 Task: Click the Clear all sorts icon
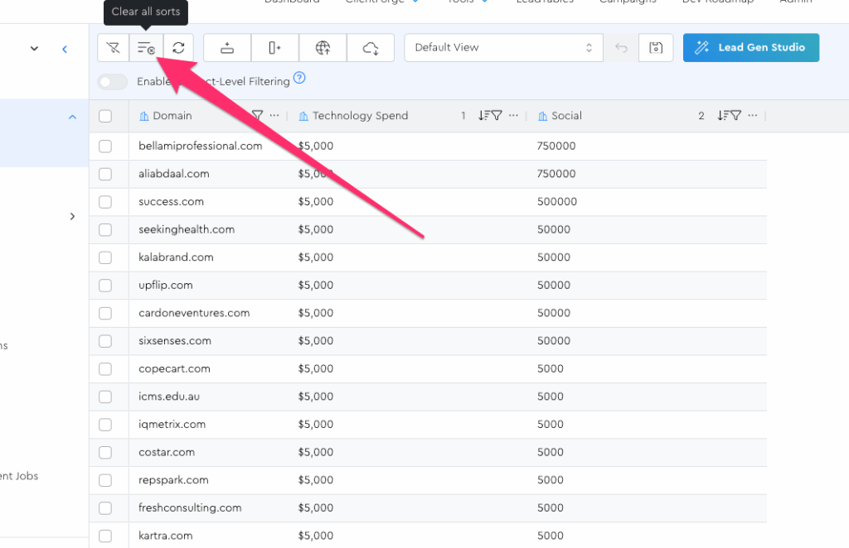tap(146, 48)
